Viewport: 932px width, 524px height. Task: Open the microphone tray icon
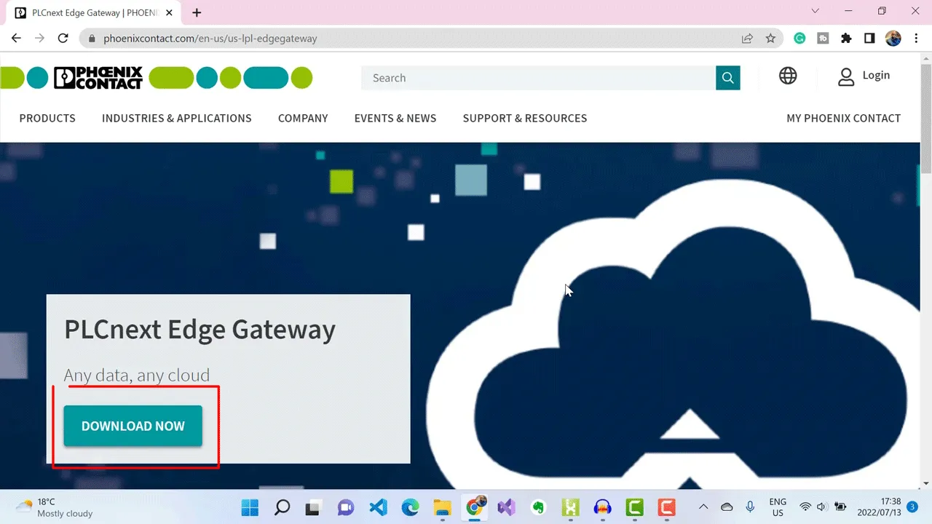click(750, 507)
